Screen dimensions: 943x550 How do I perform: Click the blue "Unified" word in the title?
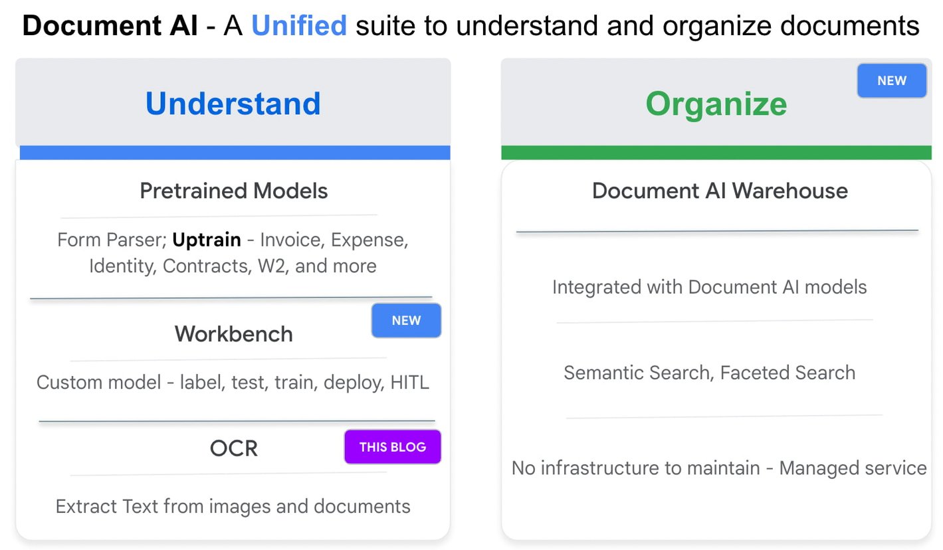pos(298,26)
